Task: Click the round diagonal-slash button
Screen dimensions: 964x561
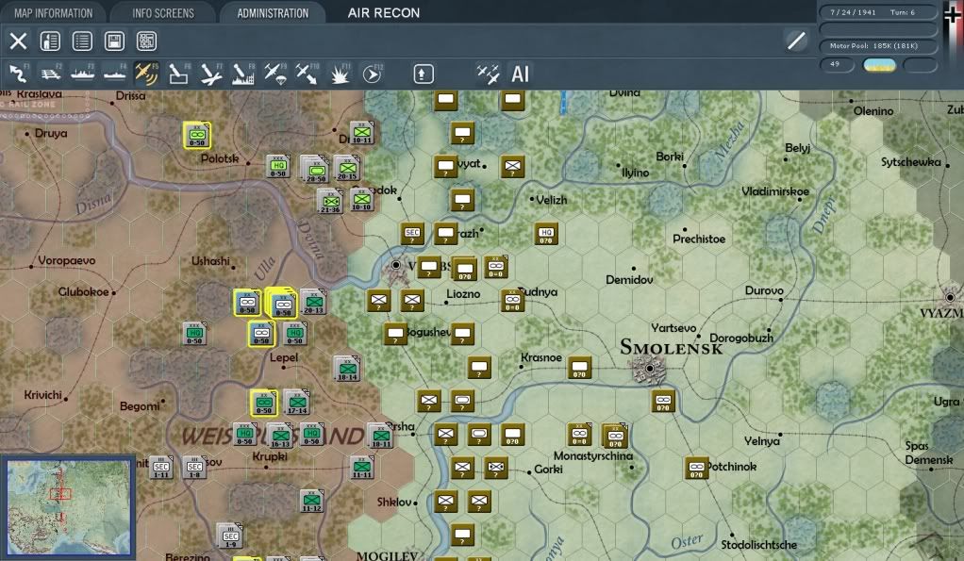Action: point(796,41)
